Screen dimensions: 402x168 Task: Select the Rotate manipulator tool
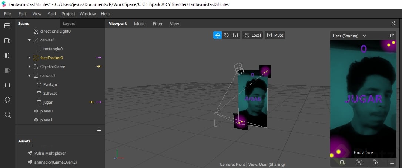click(227, 36)
